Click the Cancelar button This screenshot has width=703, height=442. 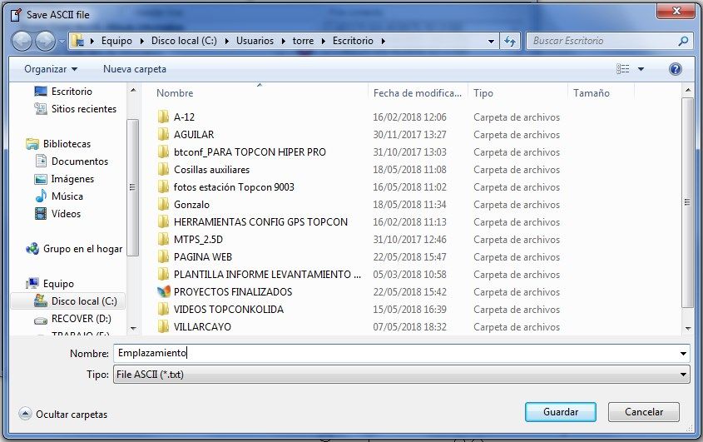[x=644, y=412]
